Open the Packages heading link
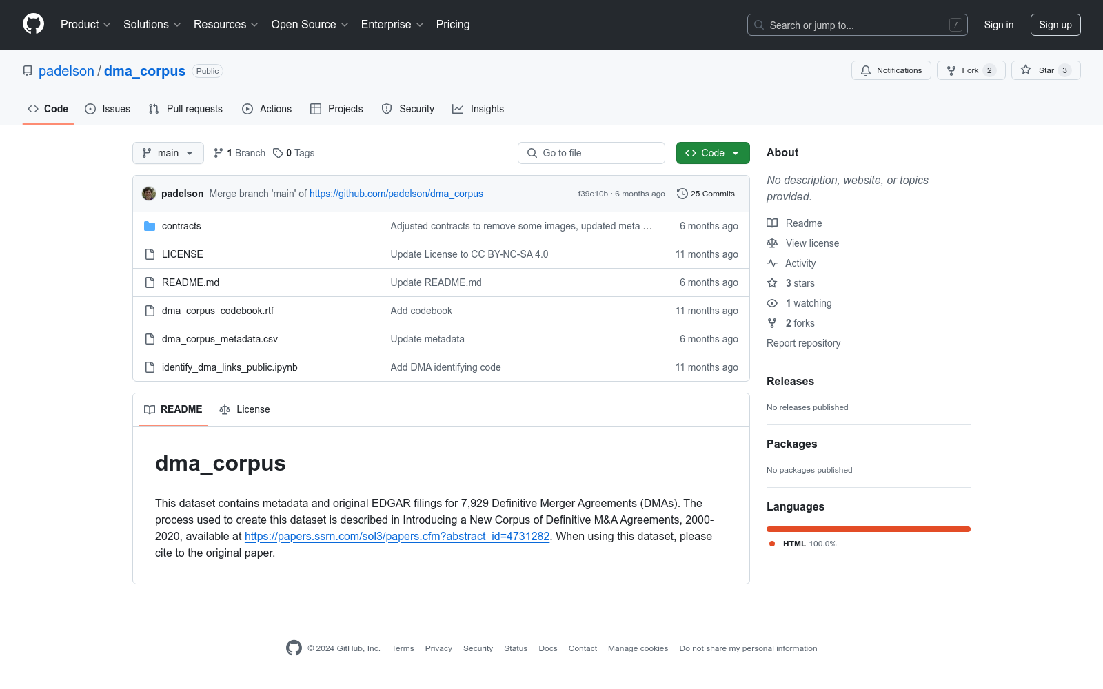 [x=791, y=444]
